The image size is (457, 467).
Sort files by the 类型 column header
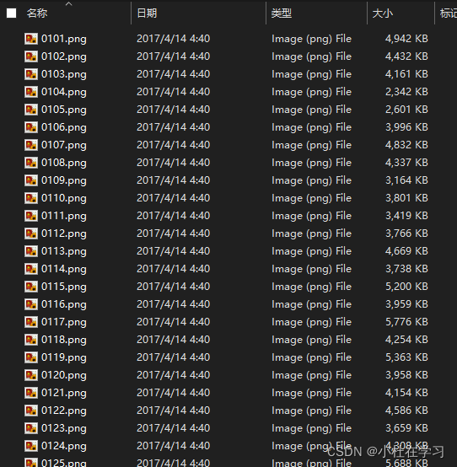tap(282, 13)
